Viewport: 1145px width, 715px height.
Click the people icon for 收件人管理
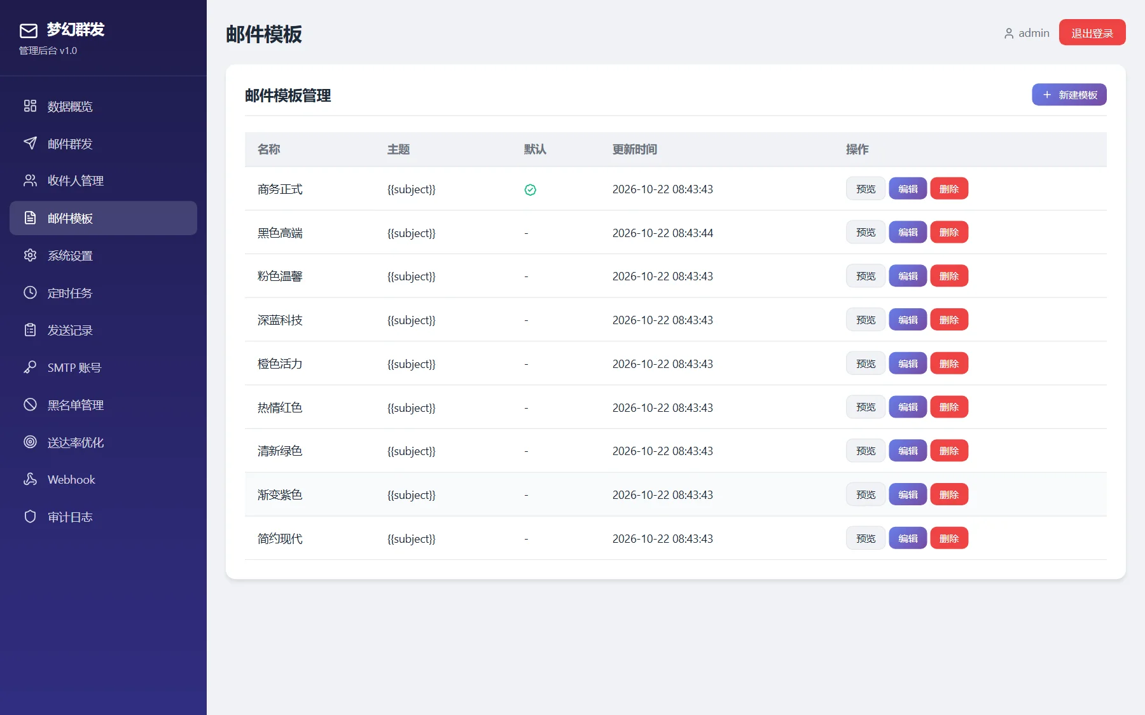pyautogui.click(x=30, y=180)
